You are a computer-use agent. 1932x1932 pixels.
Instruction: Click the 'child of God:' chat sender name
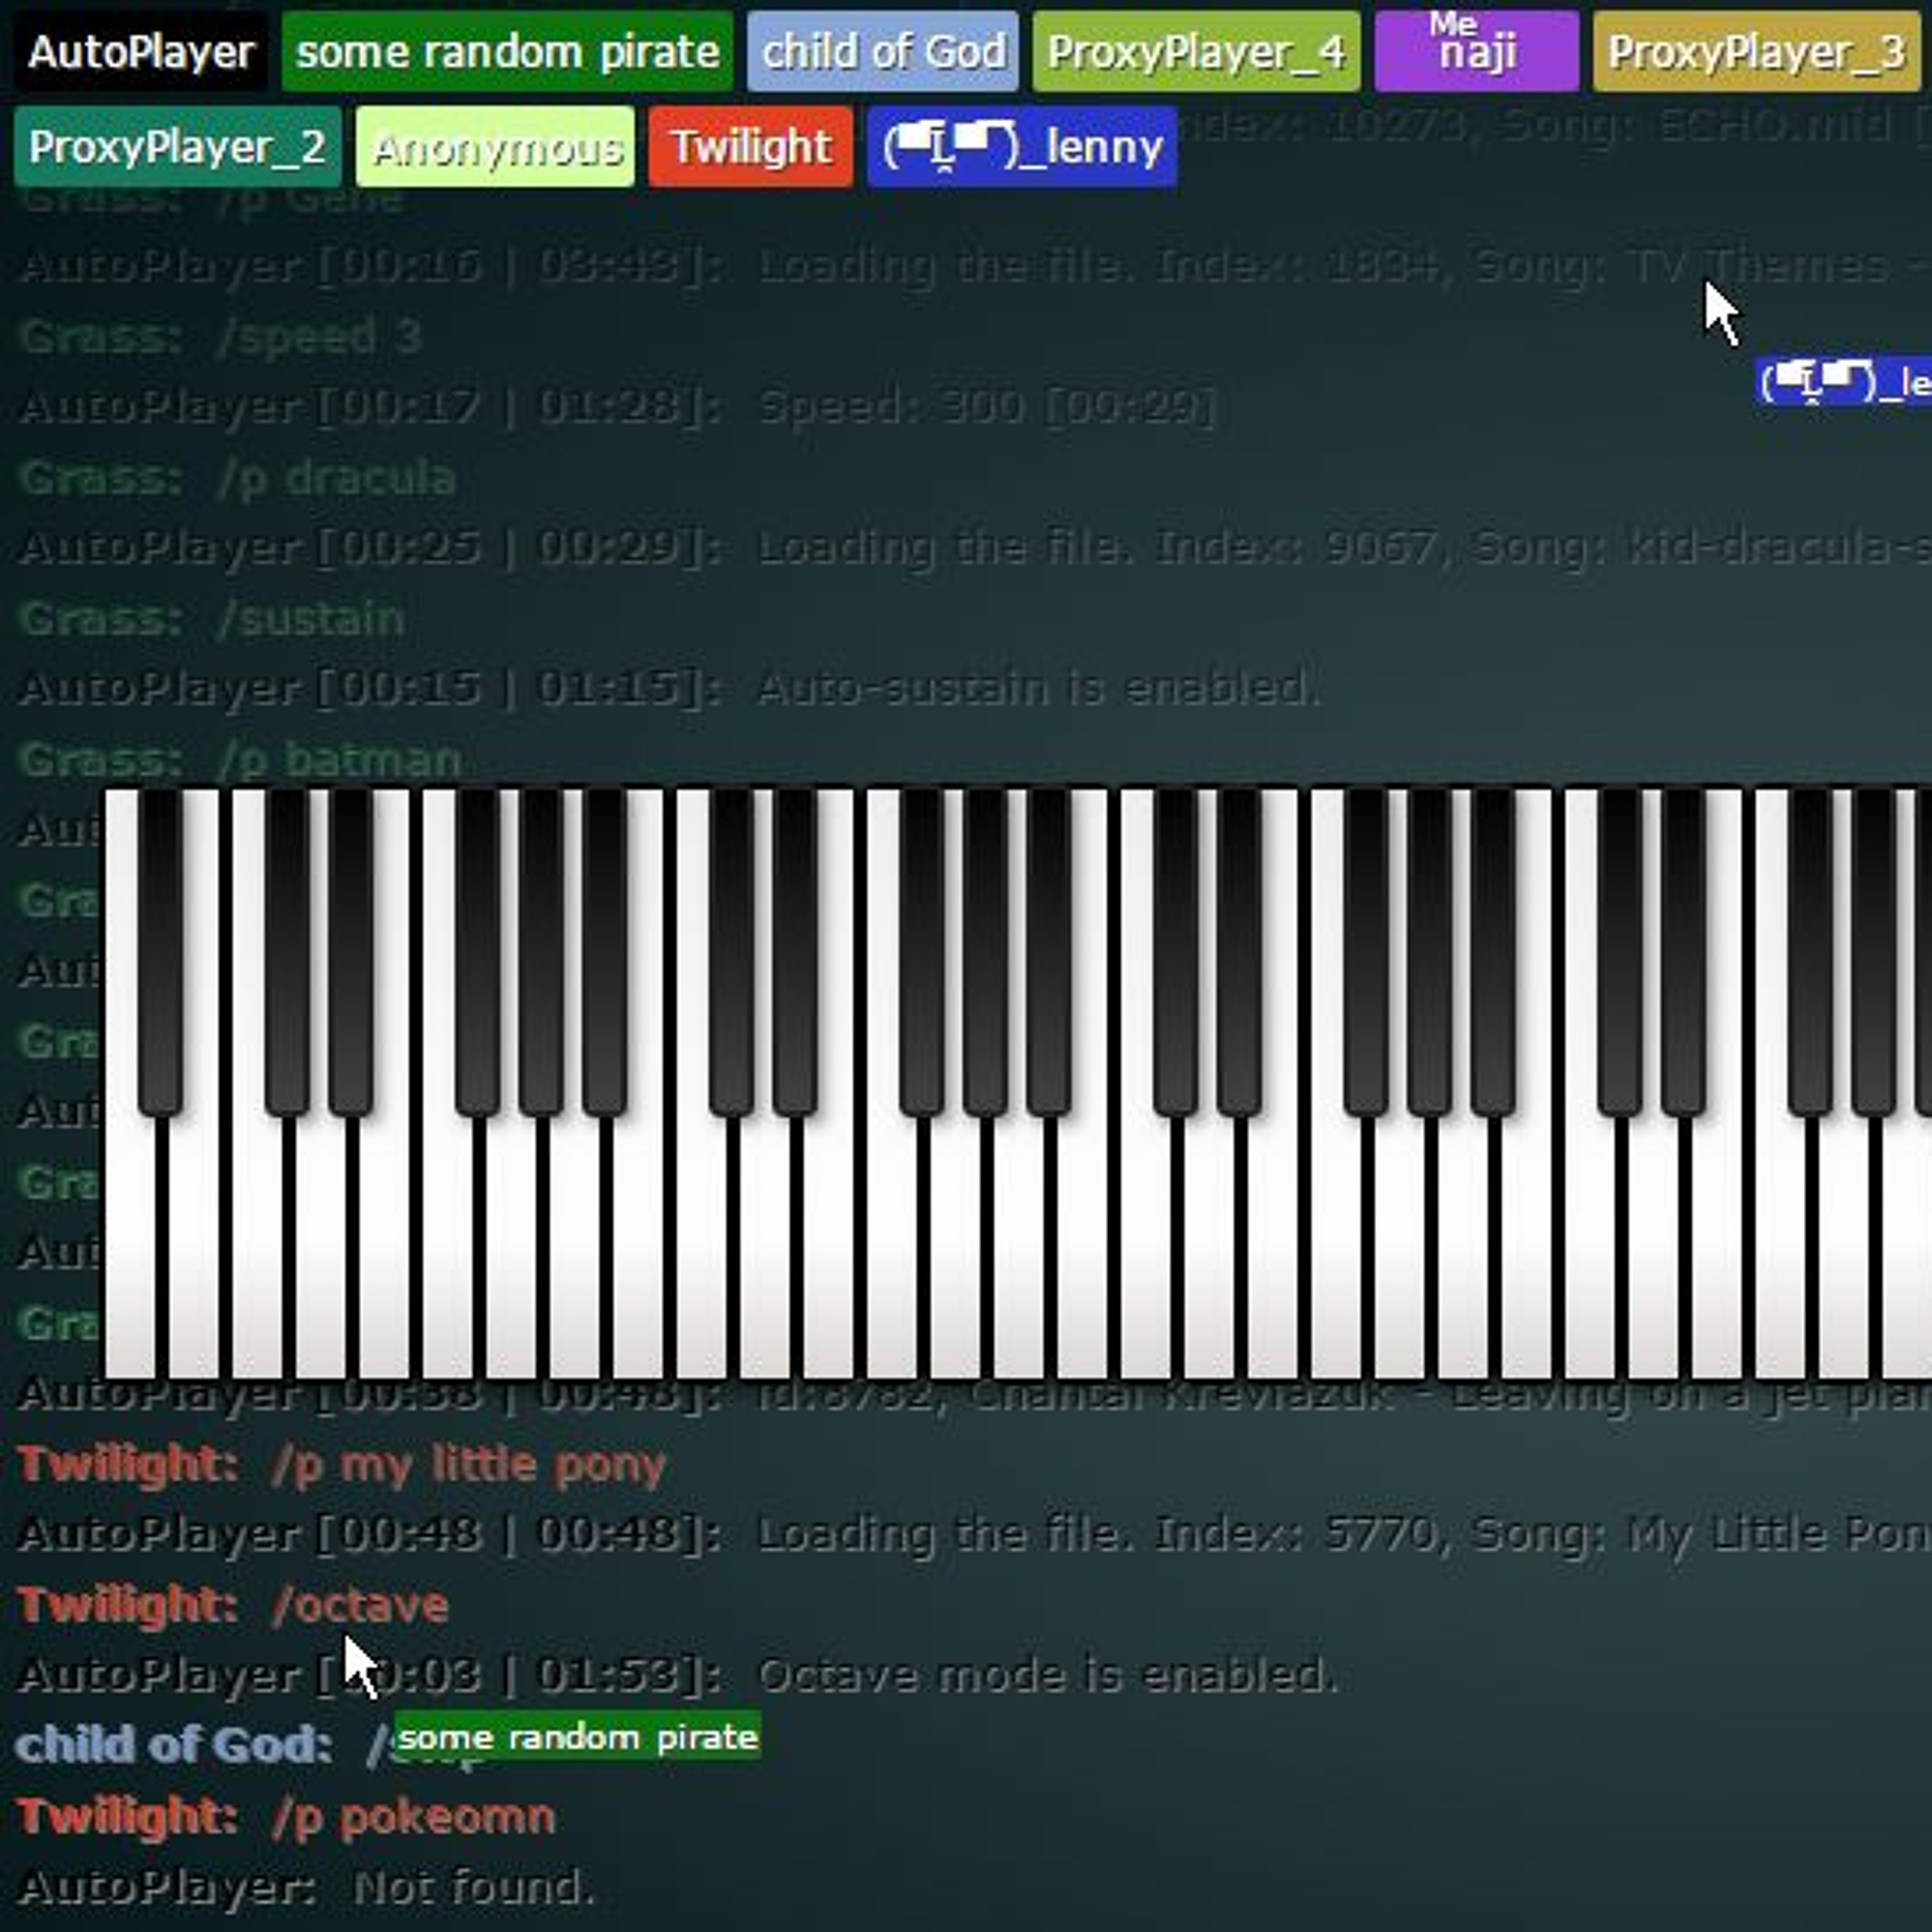pyautogui.click(x=173, y=1745)
